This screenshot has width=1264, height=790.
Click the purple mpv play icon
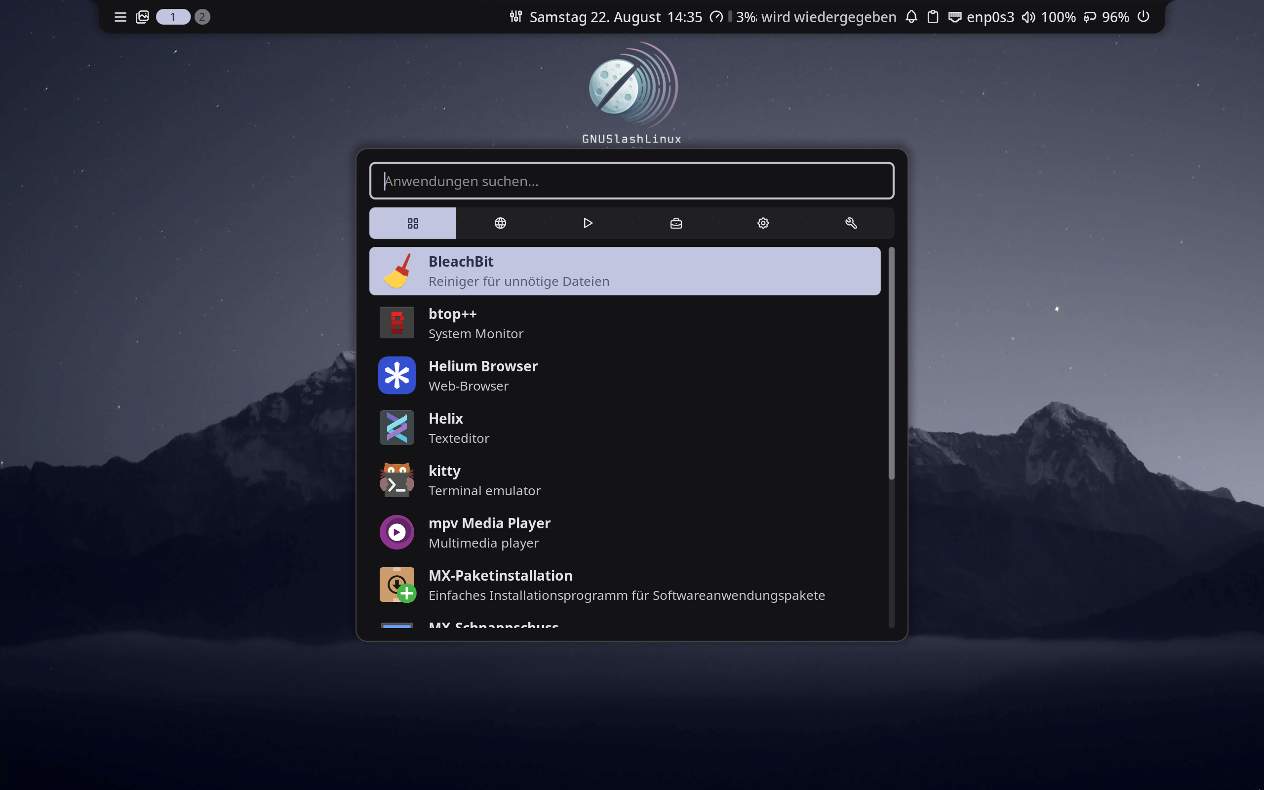(397, 532)
